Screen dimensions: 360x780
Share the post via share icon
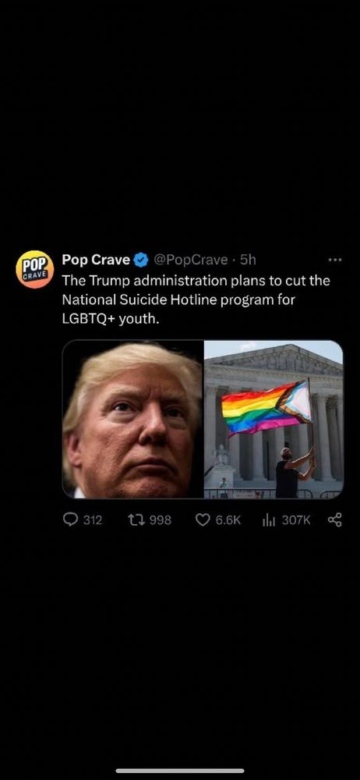[x=335, y=519]
